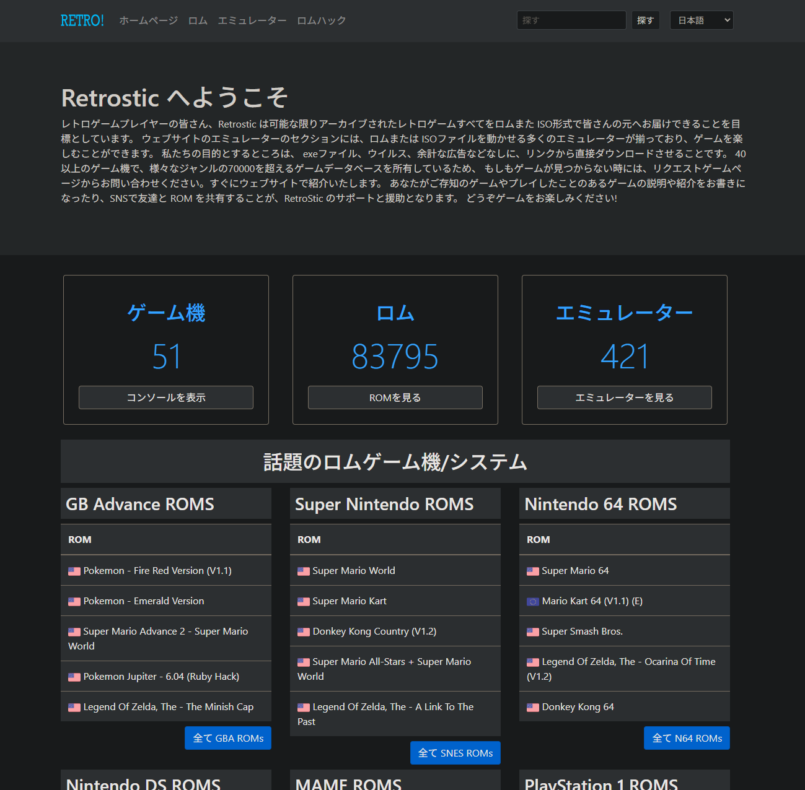Open the エミュレーター nav menu item
This screenshot has width=805, height=790.
(x=252, y=20)
